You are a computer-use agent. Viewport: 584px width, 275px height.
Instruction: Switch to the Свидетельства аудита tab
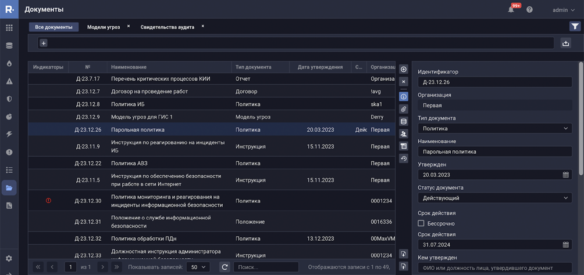click(167, 27)
